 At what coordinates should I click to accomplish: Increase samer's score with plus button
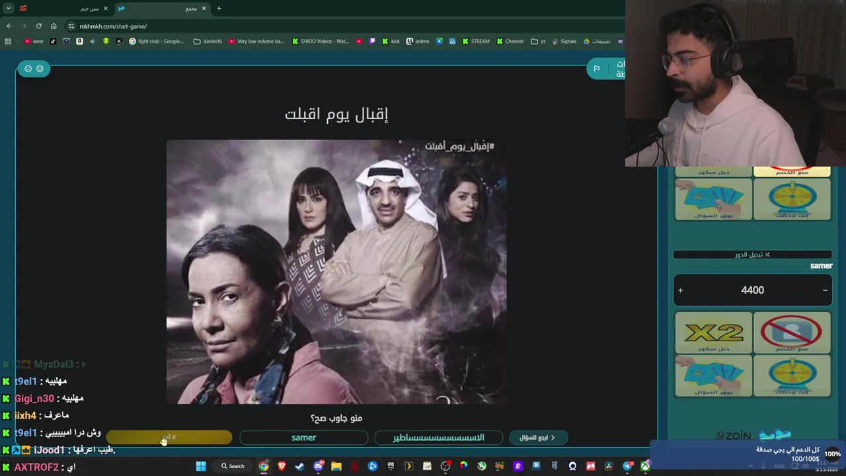point(680,290)
